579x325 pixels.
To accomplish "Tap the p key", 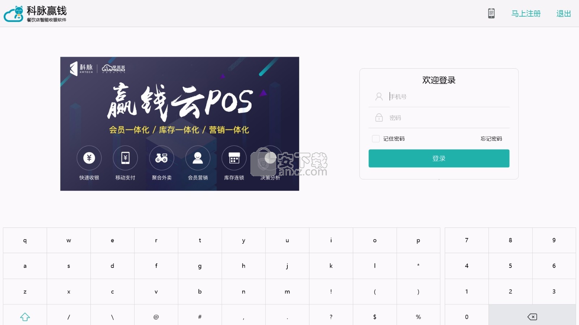I will click(418, 240).
